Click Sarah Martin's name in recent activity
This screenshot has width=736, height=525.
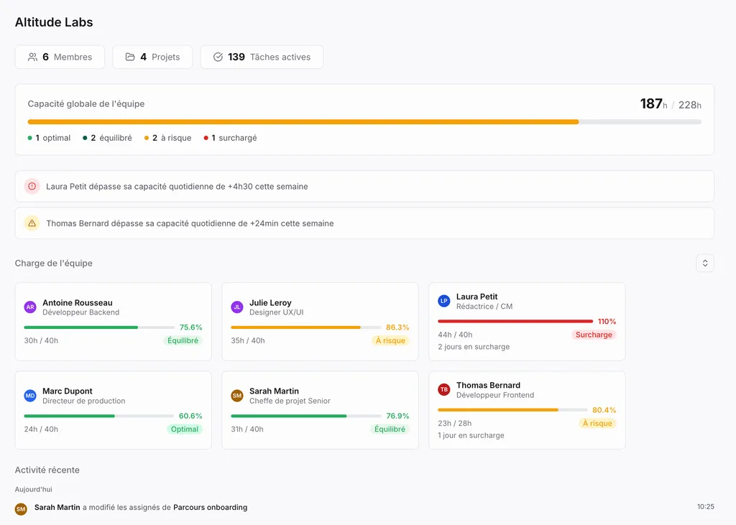click(x=57, y=507)
